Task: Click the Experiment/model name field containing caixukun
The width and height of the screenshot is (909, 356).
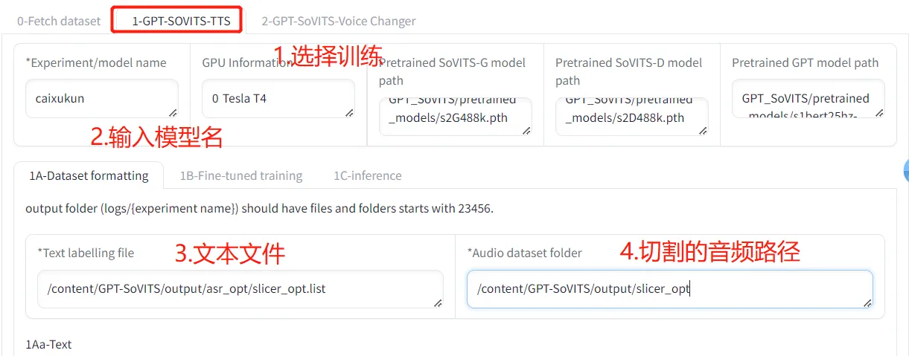Action: [102, 99]
